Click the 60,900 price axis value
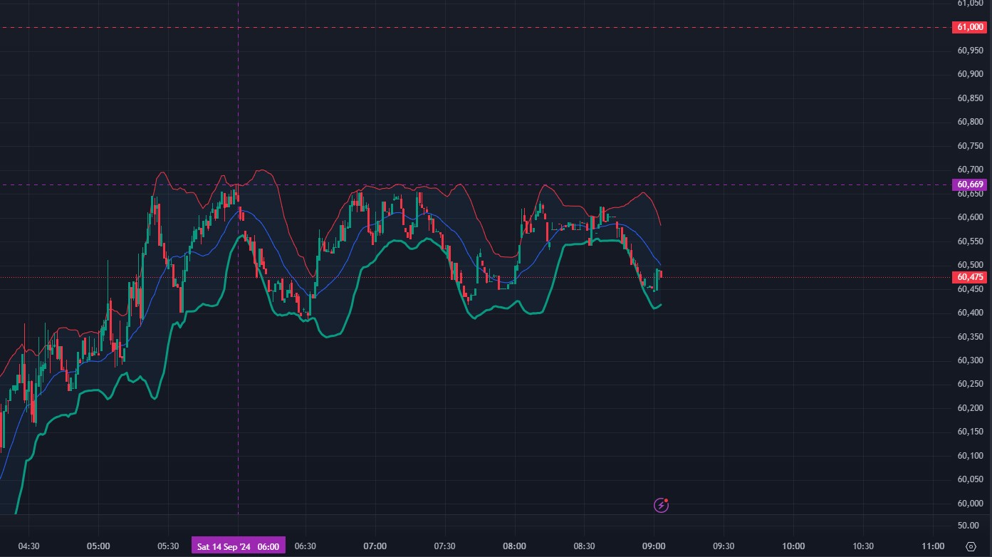 (x=970, y=74)
